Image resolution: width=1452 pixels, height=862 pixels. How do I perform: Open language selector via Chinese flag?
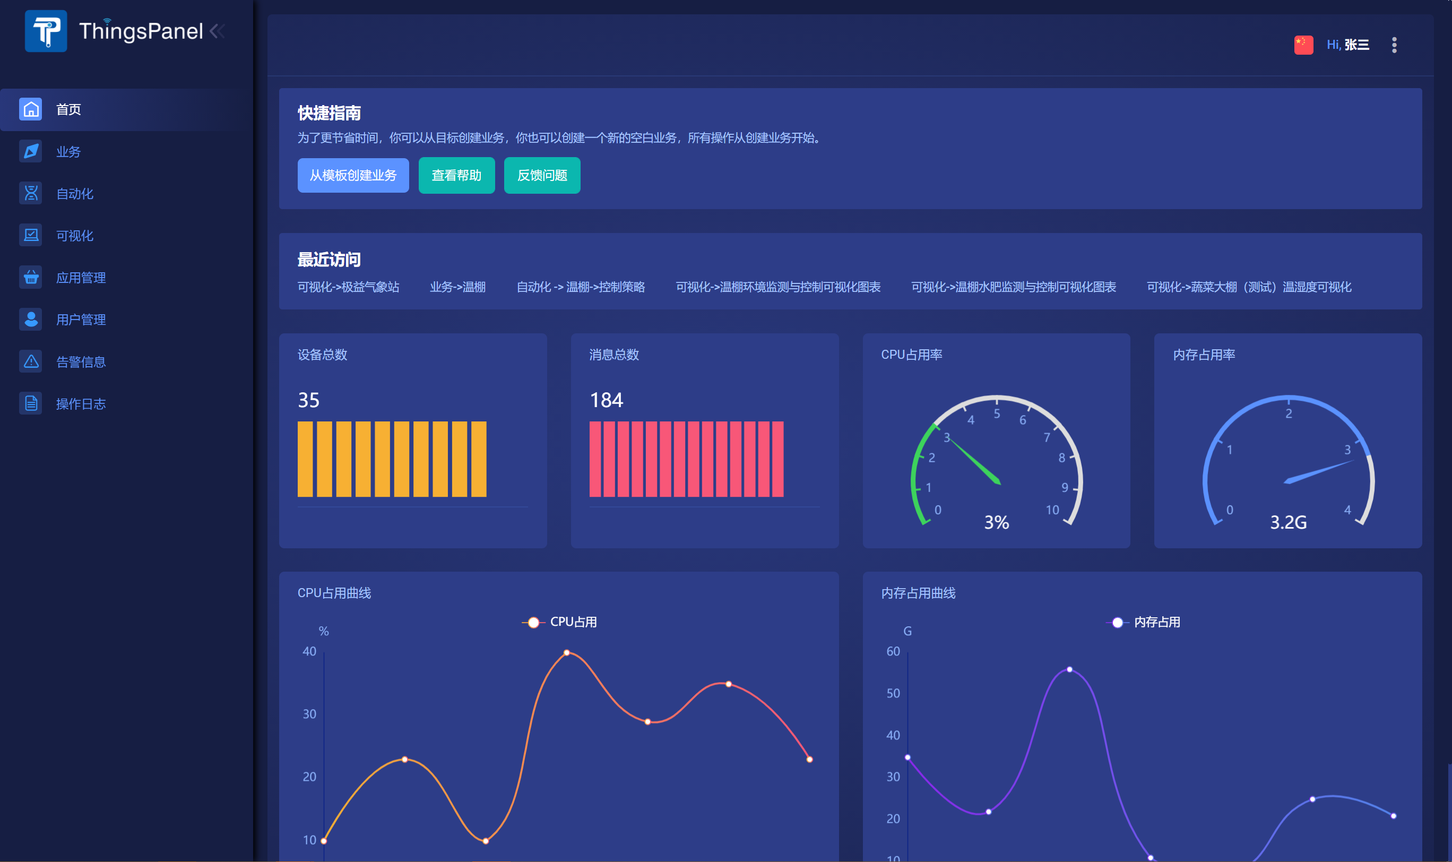pyautogui.click(x=1303, y=45)
